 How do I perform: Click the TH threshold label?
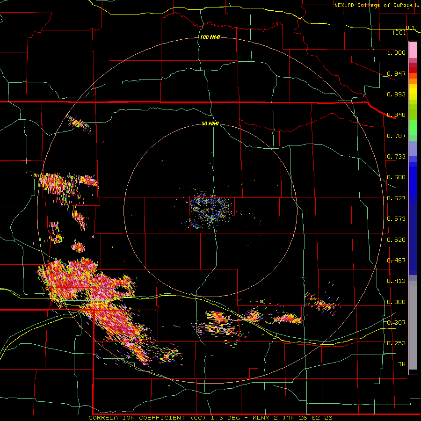pyautogui.click(x=402, y=364)
